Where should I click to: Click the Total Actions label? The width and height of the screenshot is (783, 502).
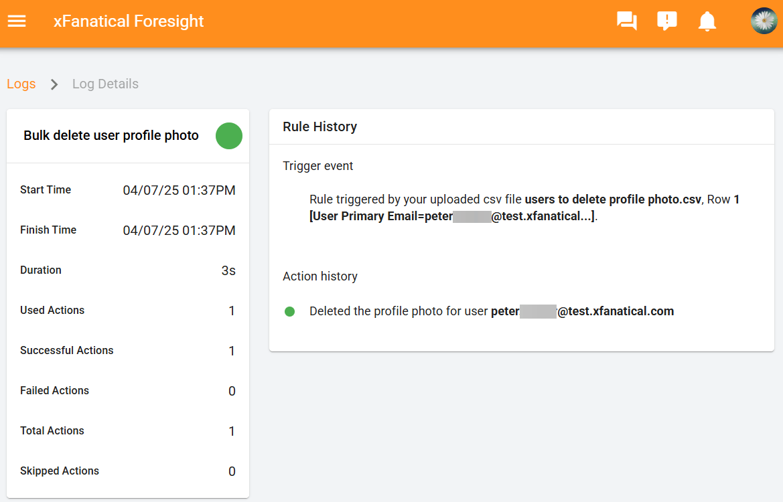52,430
